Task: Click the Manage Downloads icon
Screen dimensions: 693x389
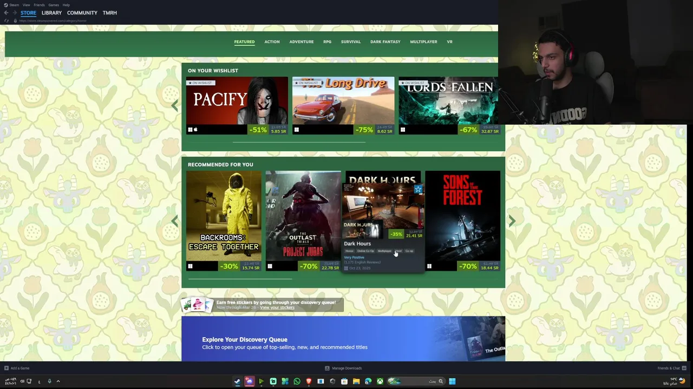Action: tap(327, 368)
